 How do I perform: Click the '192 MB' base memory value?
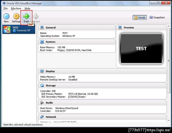click(61, 47)
